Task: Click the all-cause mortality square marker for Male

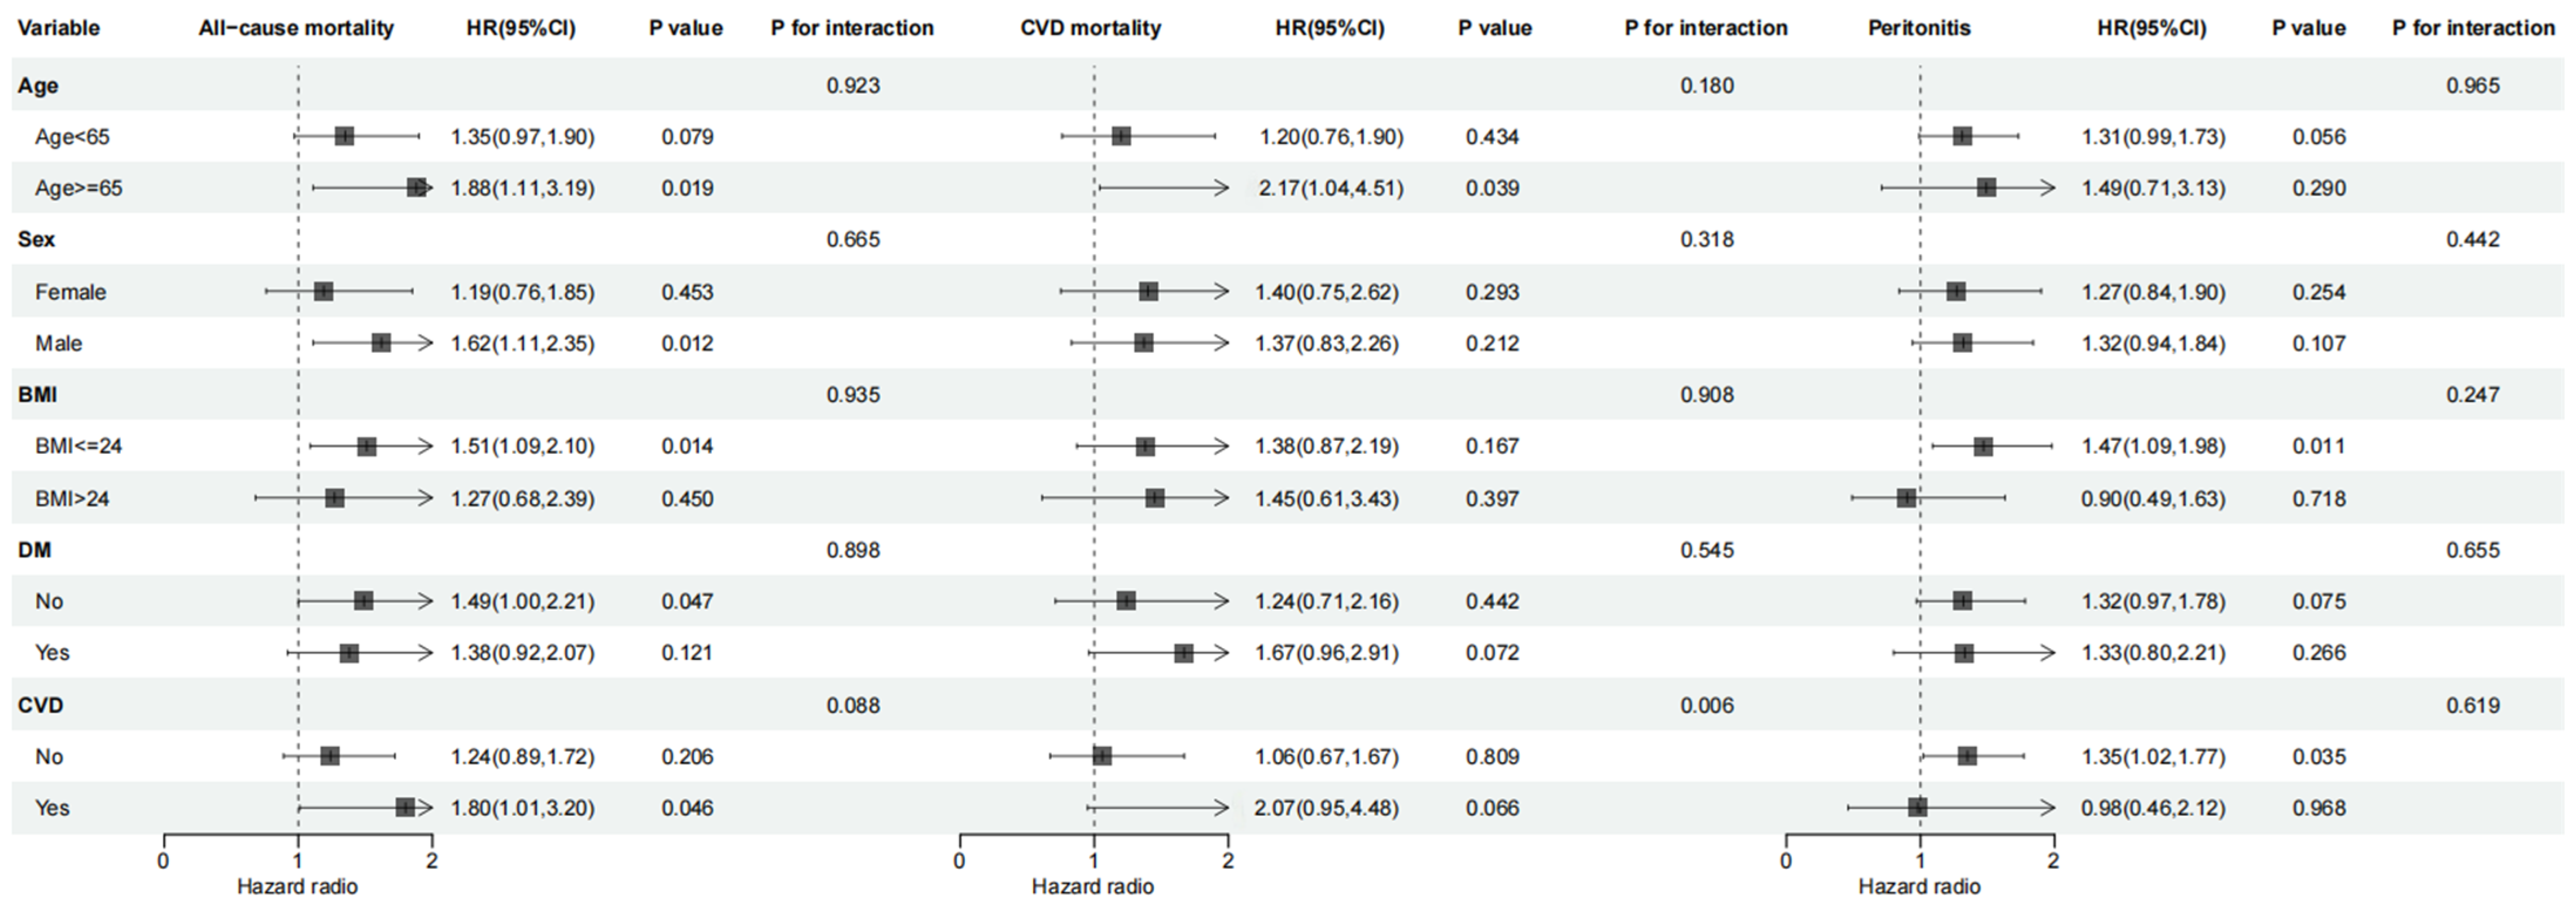Action: (x=381, y=343)
